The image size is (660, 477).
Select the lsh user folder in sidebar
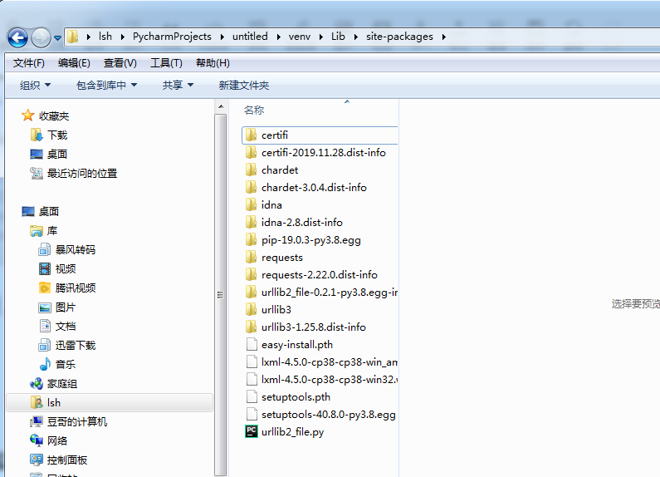[x=110, y=403]
